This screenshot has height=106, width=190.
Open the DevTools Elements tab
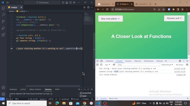(110, 61)
